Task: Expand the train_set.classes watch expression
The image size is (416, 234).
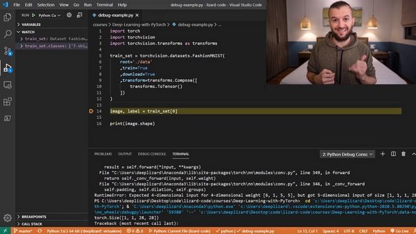Action: (21, 46)
